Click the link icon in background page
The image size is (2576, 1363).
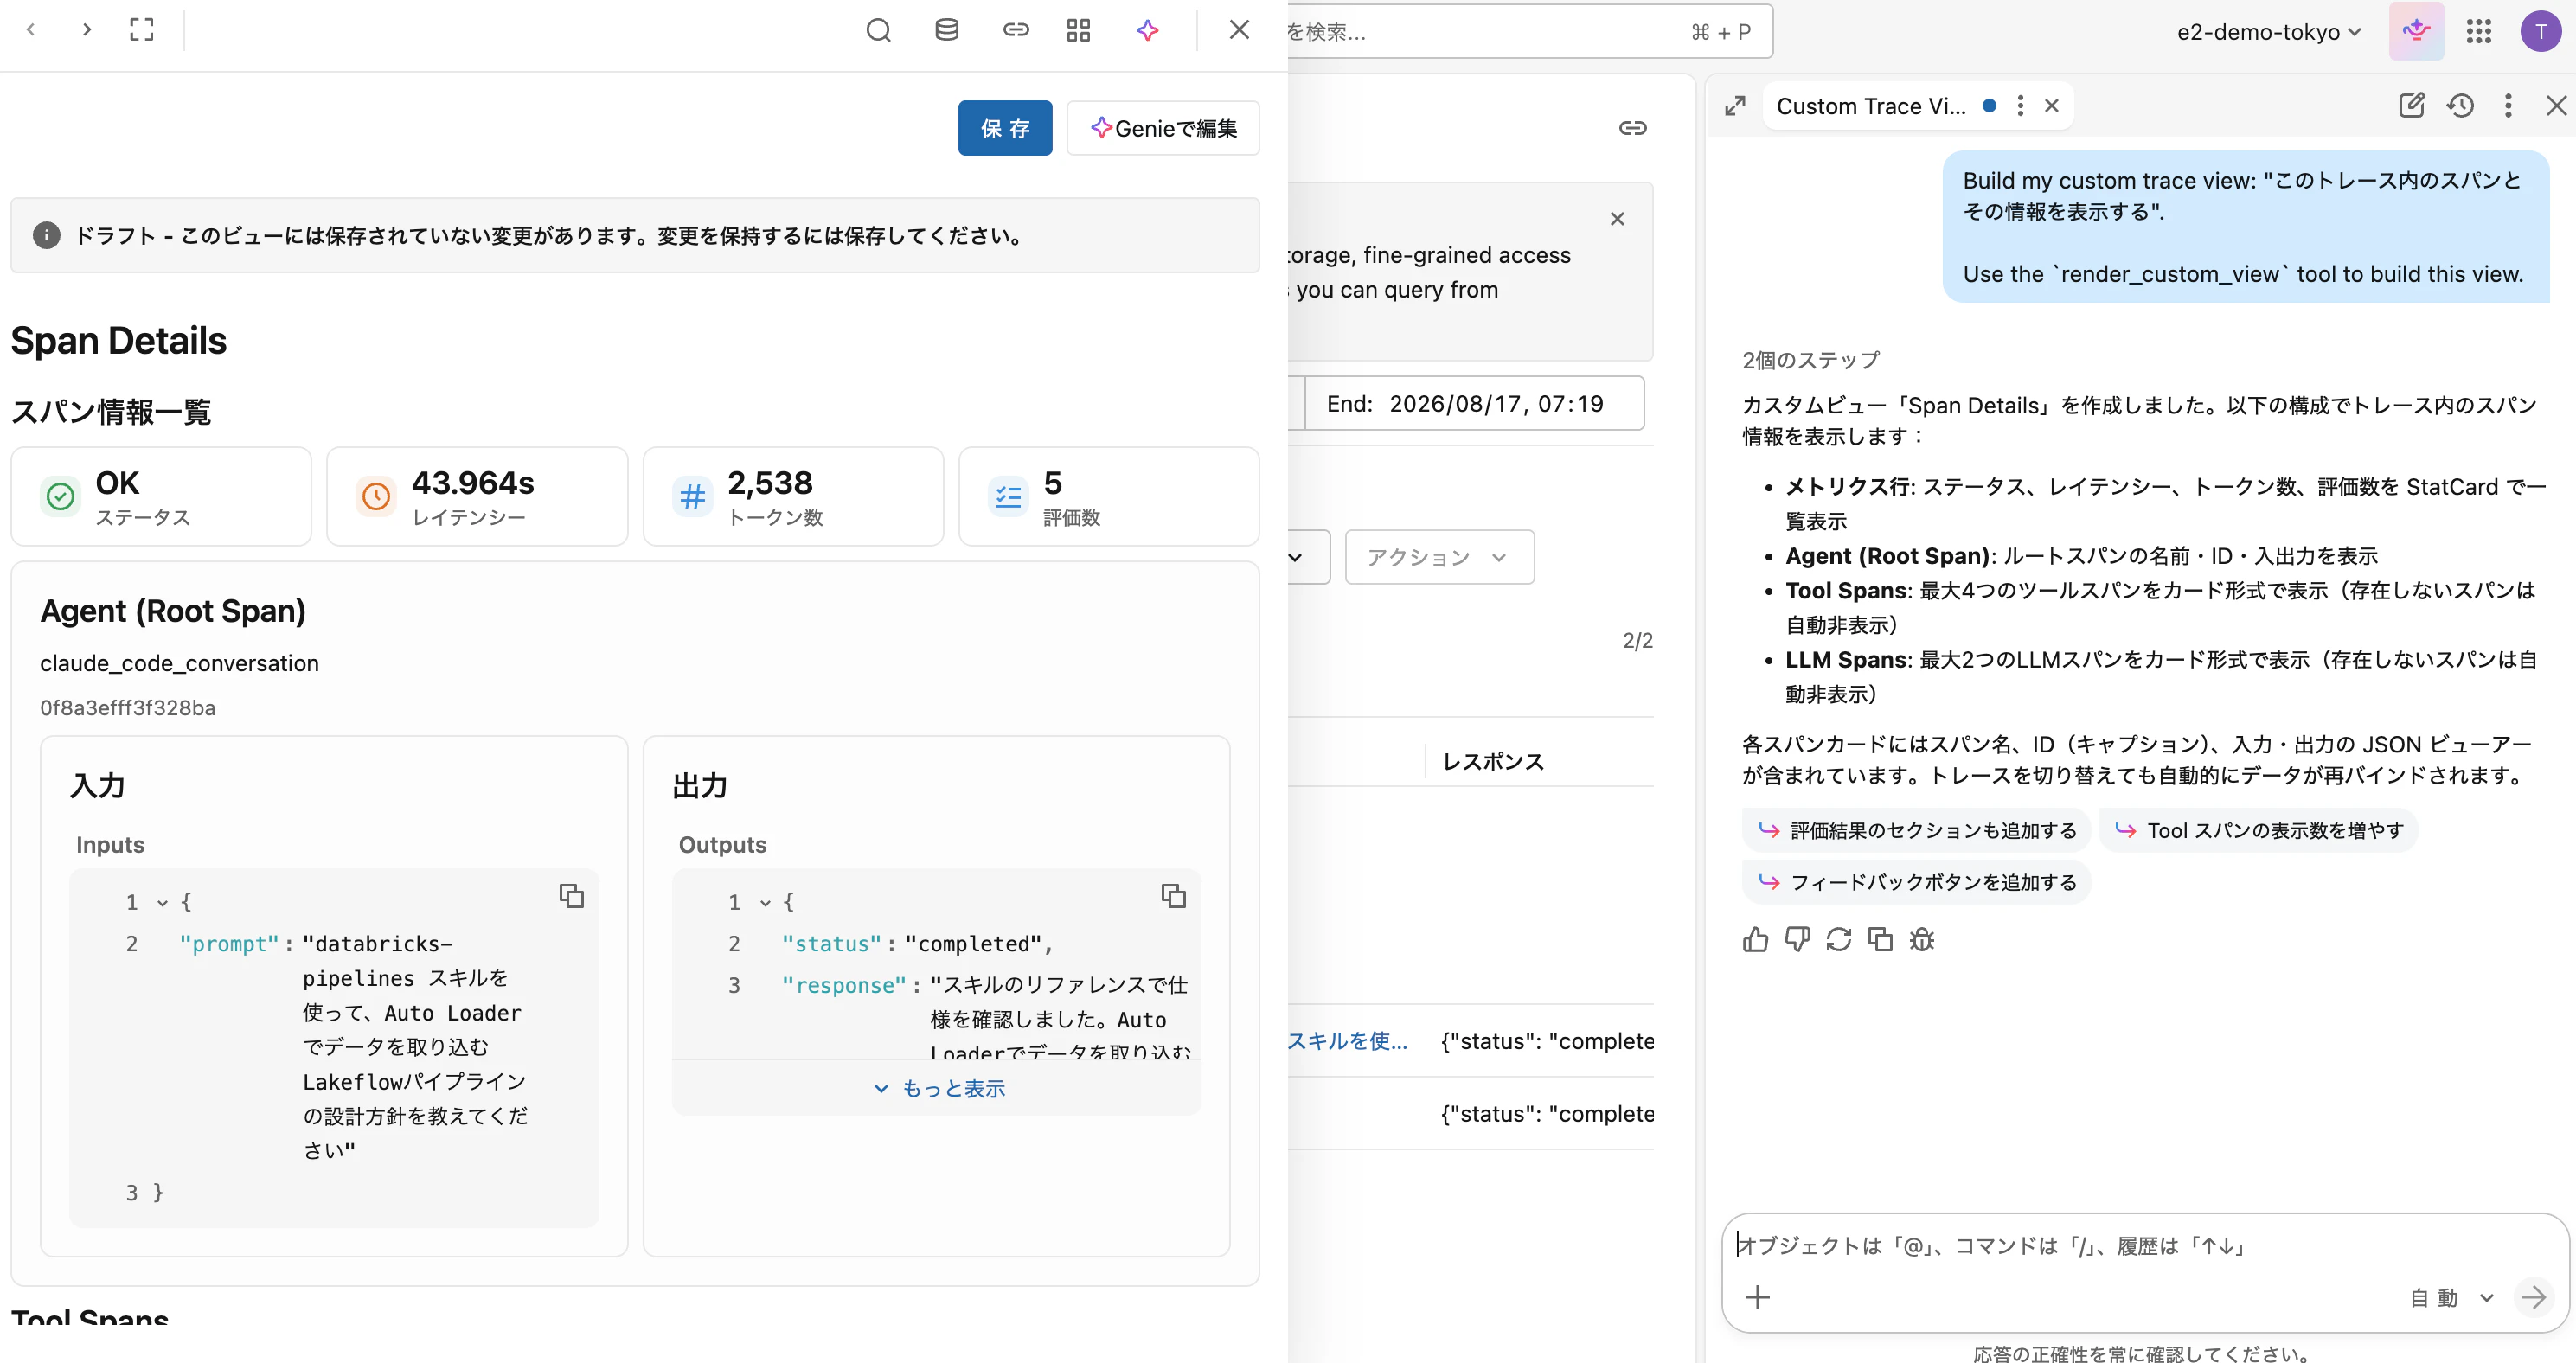pos(1632,128)
